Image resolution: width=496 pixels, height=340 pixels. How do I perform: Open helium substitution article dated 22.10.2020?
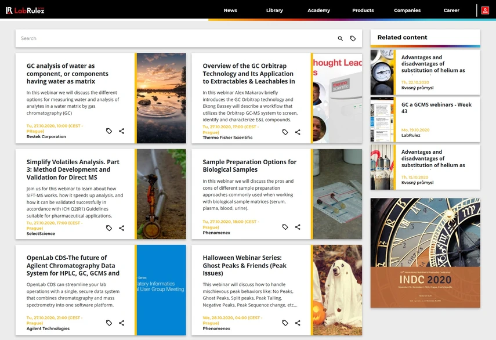(x=433, y=64)
